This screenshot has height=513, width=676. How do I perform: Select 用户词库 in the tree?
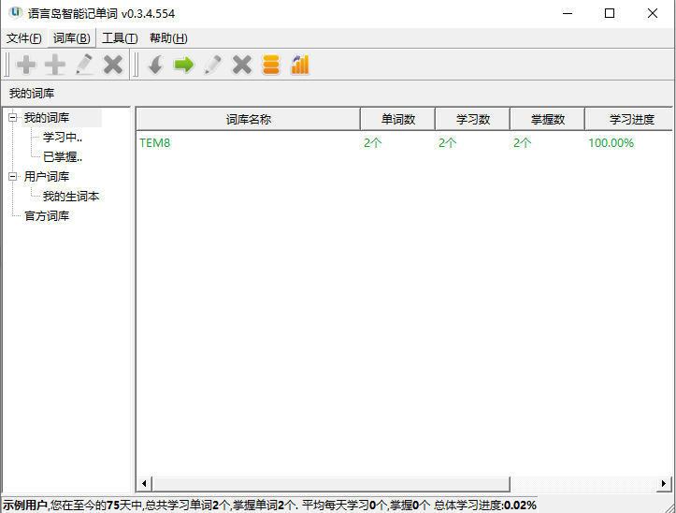point(47,176)
